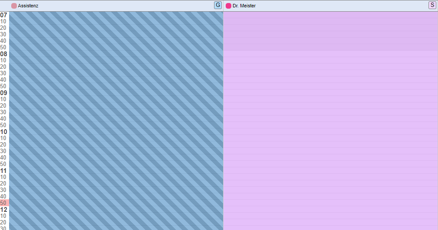Click the 12:00 slot in Dr. Meister column
Viewport: 438px width, 230px height.
[x=330, y=210]
